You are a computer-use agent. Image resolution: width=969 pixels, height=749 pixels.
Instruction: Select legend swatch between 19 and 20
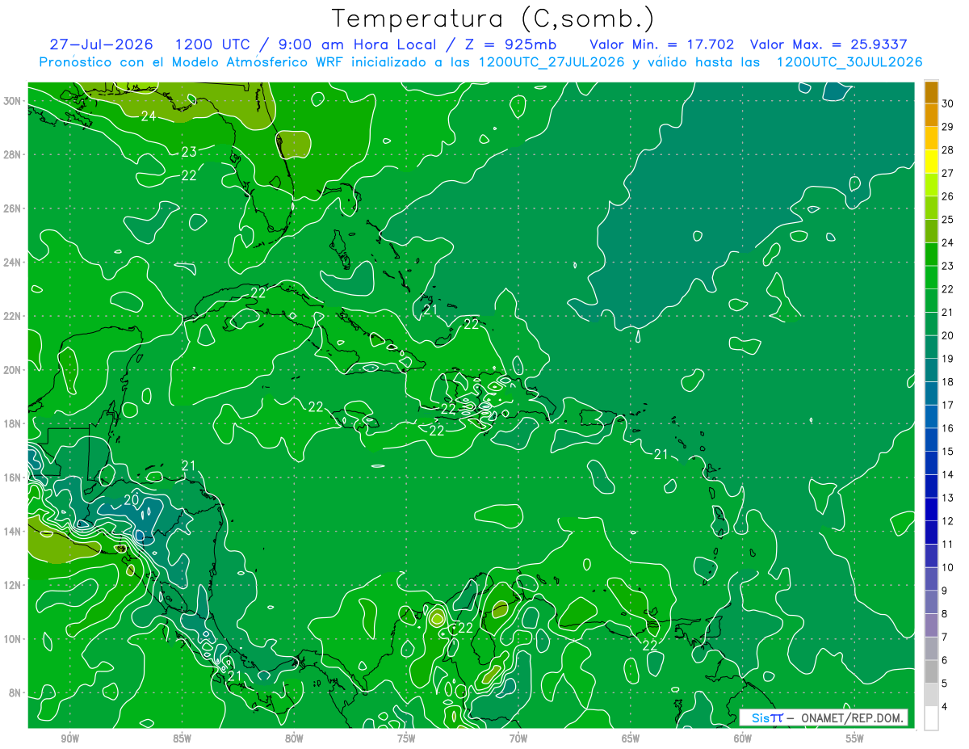click(x=931, y=347)
